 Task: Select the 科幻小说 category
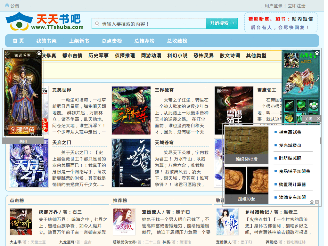click(177, 55)
